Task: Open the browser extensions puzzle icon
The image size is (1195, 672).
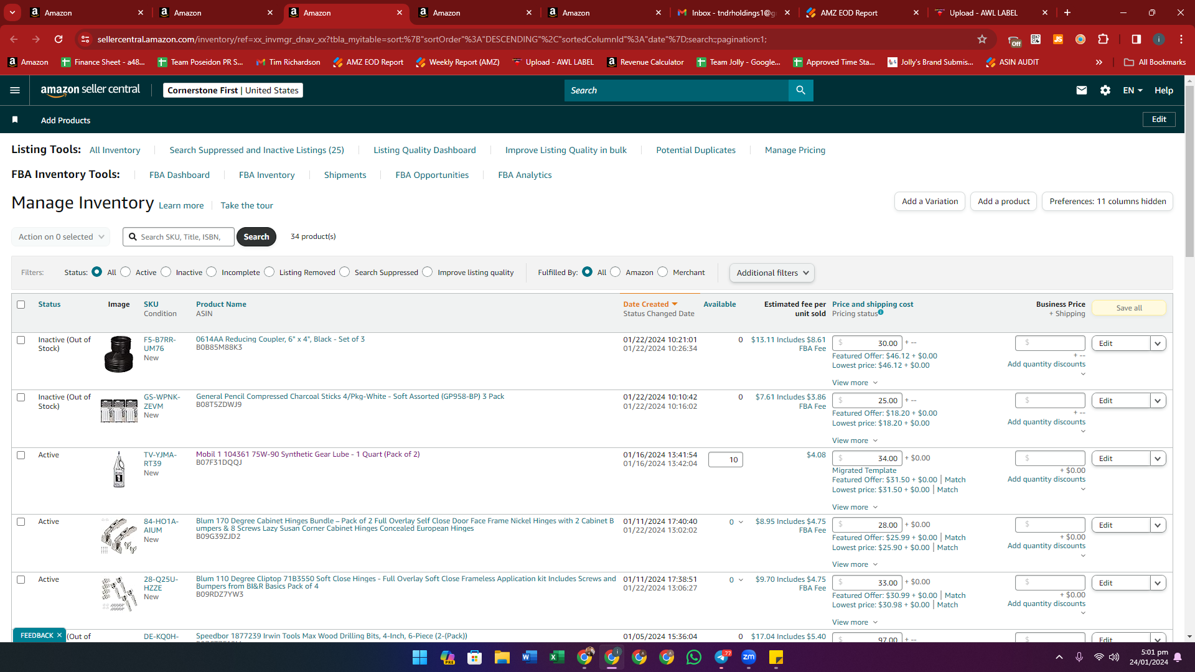Action: tap(1103, 39)
